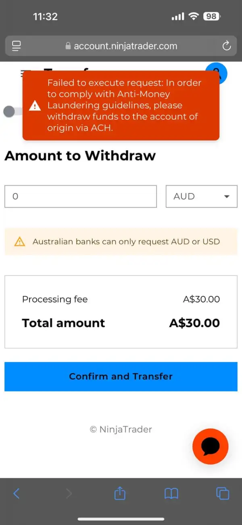Go back with Safari's back arrow
The height and width of the screenshot is (525, 242).
point(17,493)
